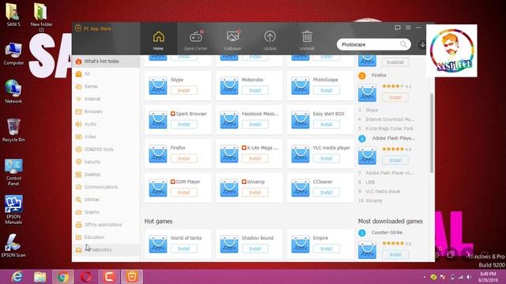This screenshot has width=506, height=284.
Task: Select the Graphic category
Action: (106, 212)
